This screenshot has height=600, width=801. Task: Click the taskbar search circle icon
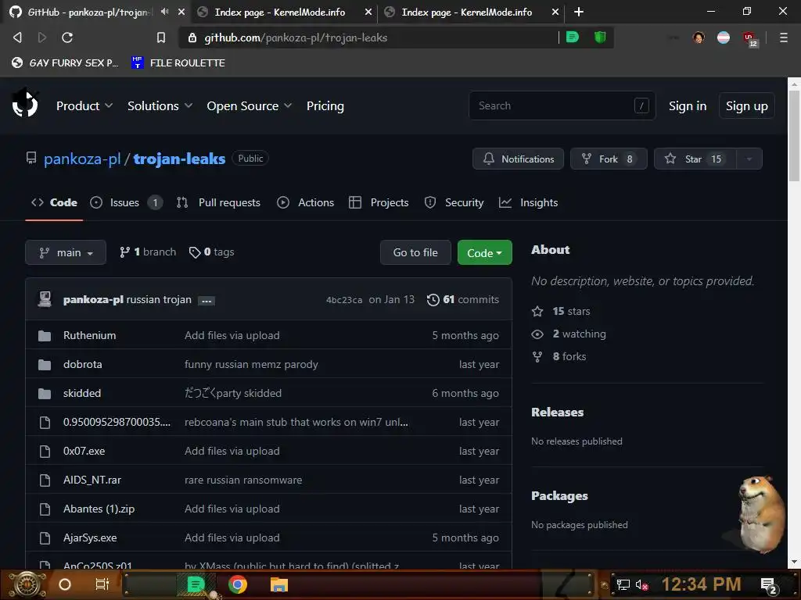tap(65, 584)
